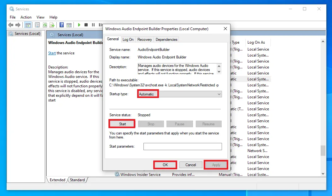This screenshot has height=196, width=332.
Task: Click inside the Start parameters field
Action: [x=183, y=146]
